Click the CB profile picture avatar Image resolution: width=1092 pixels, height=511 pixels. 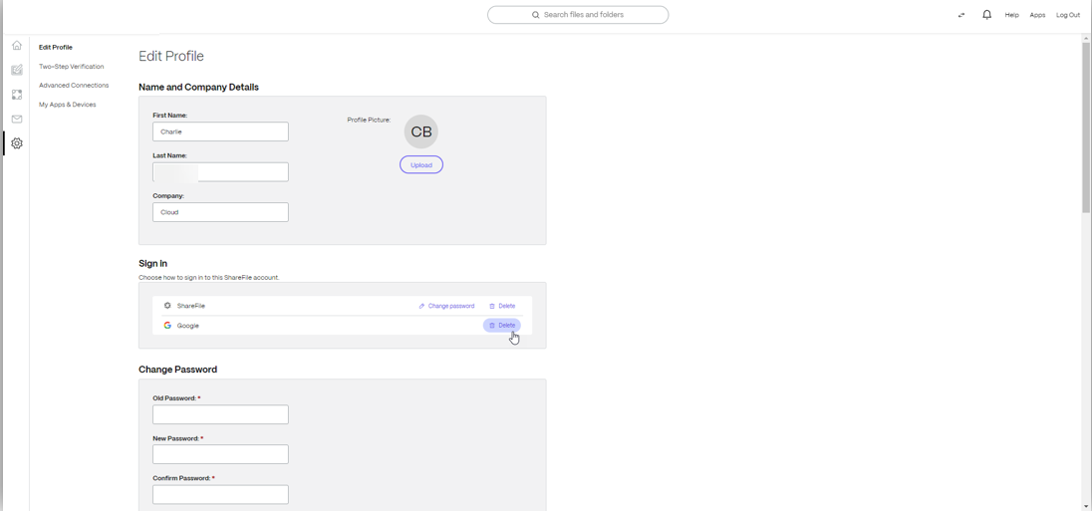point(421,131)
